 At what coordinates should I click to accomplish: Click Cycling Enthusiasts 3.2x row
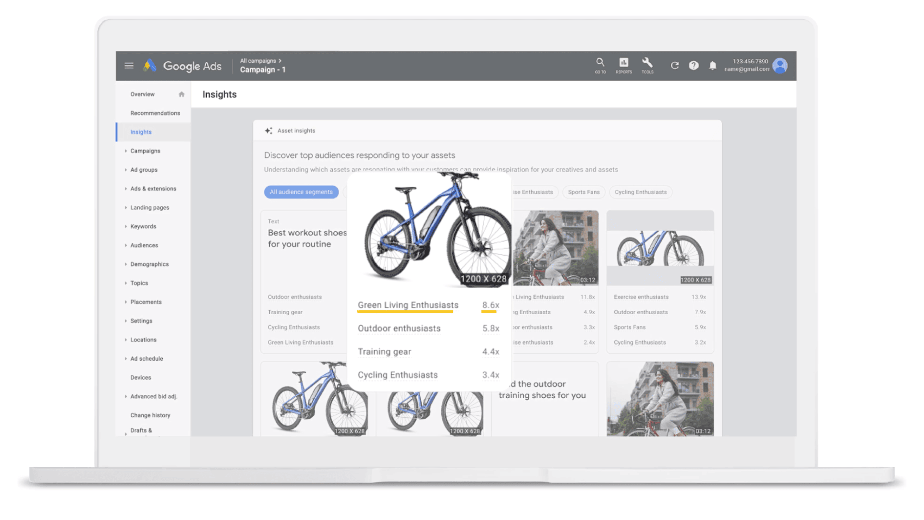(660, 343)
